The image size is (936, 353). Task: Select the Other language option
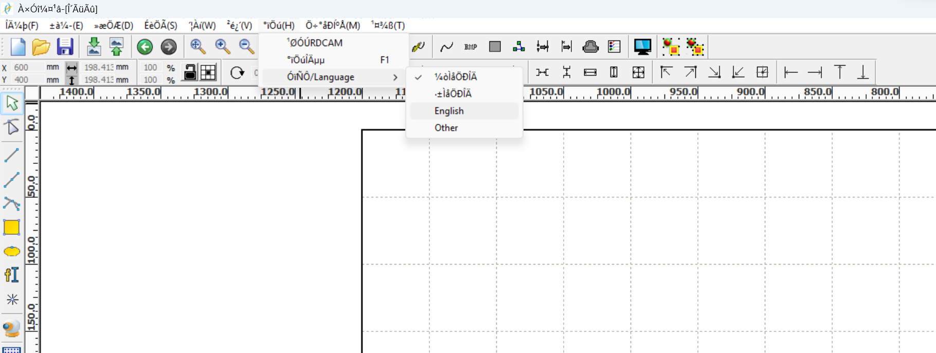click(x=446, y=128)
